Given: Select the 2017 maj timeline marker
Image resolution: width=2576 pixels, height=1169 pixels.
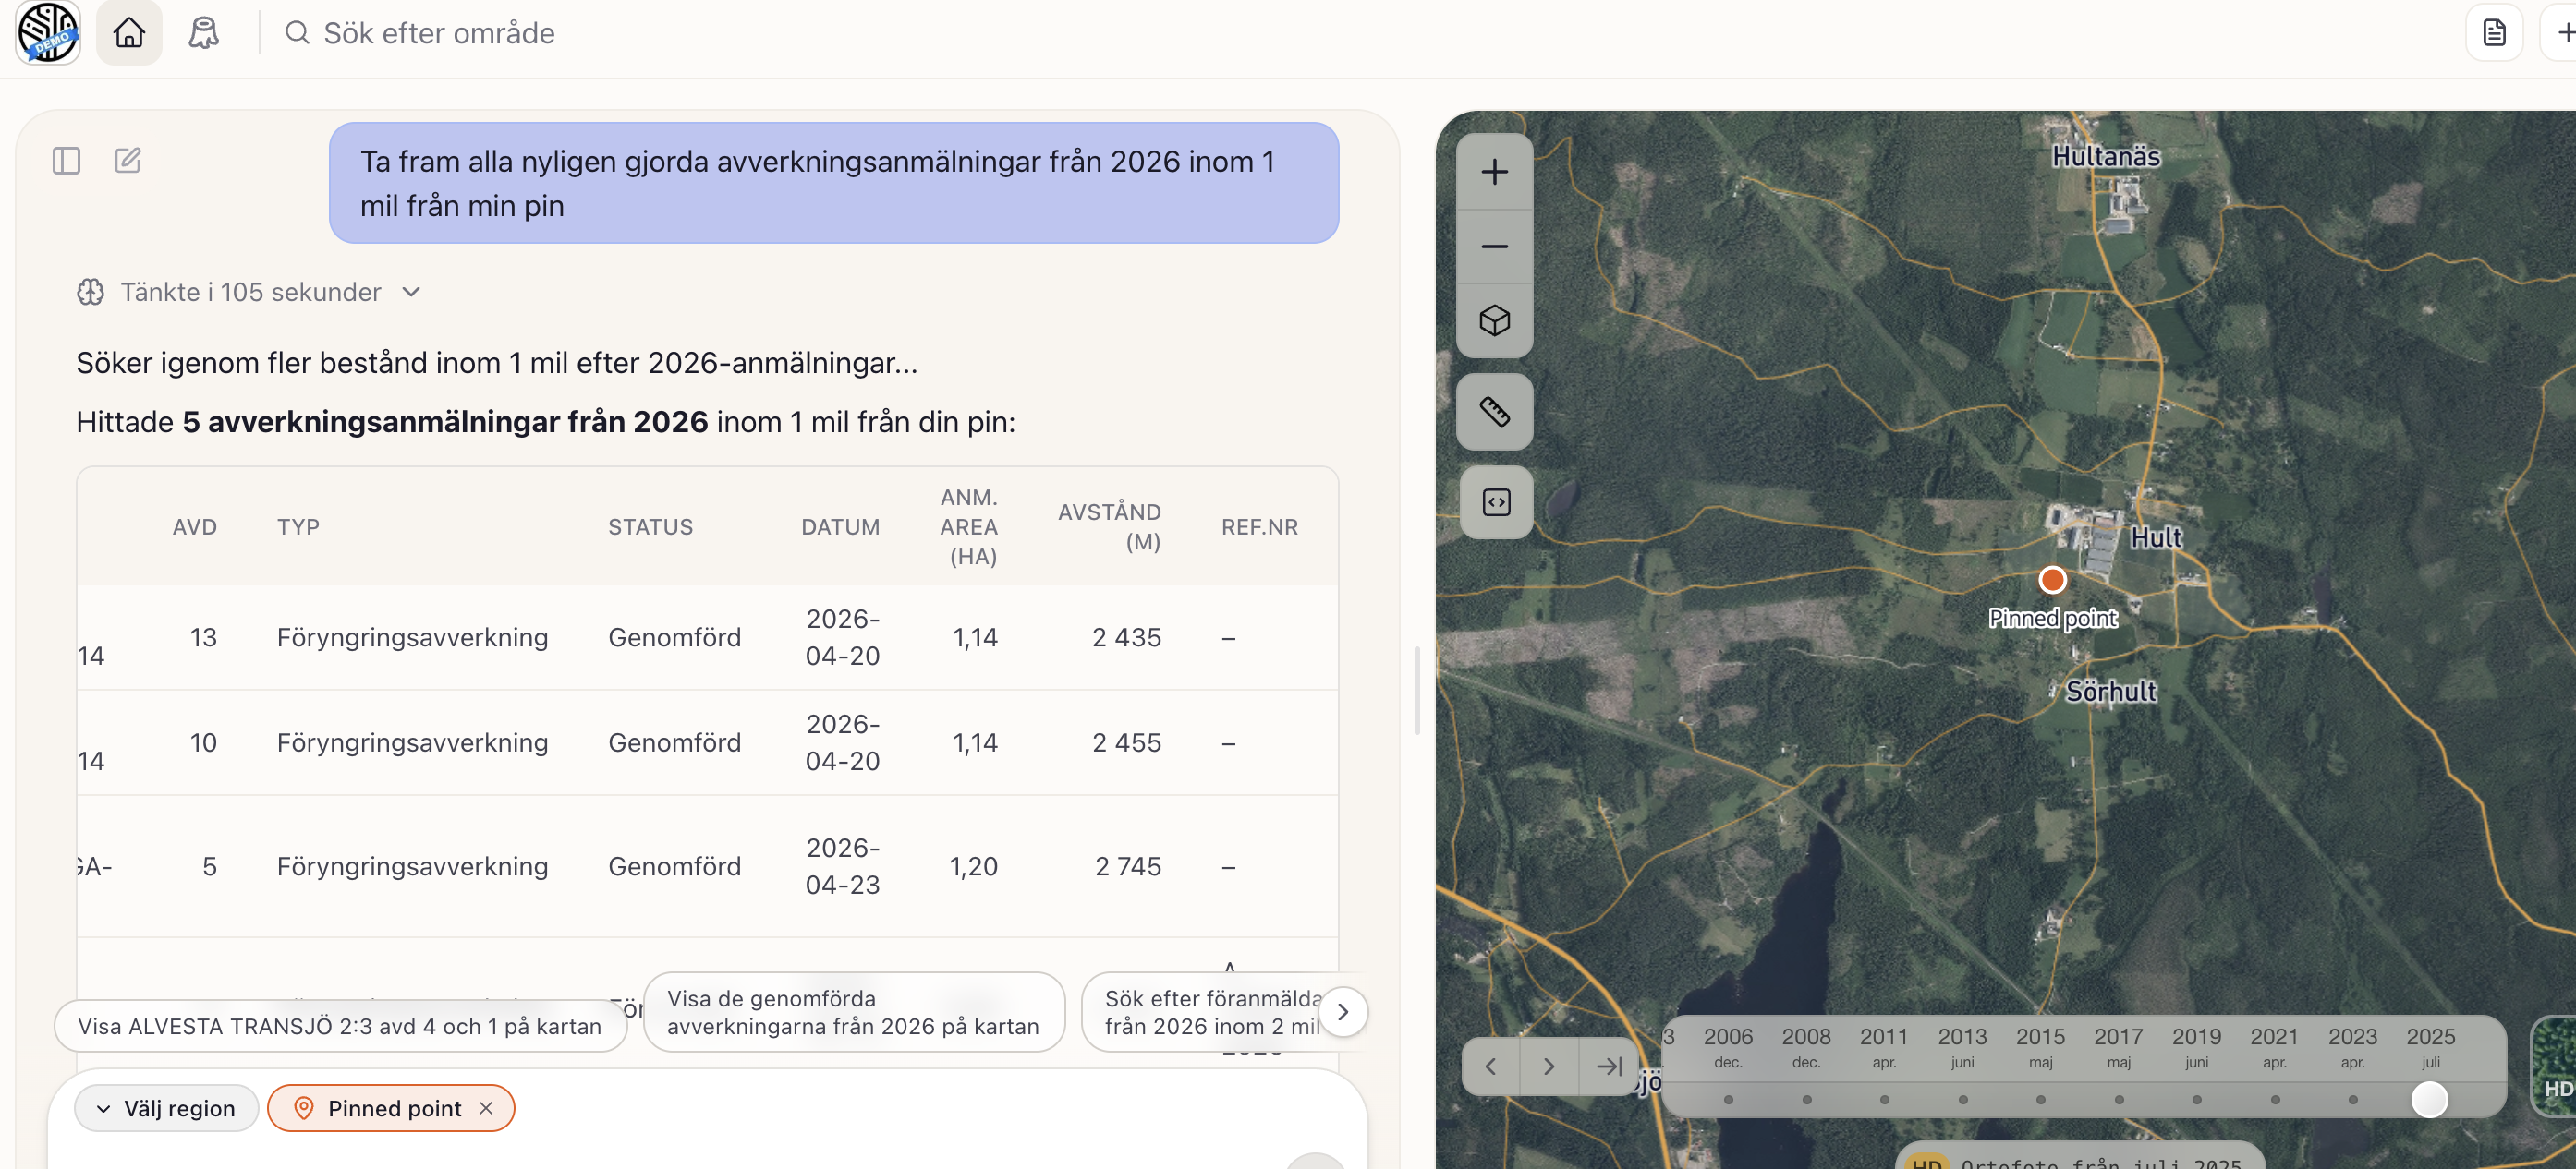Looking at the screenshot, I should 2118,1099.
